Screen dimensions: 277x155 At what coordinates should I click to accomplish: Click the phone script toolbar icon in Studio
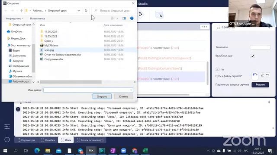pos(159,14)
